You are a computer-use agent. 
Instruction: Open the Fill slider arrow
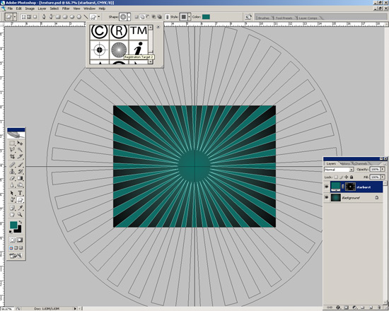tap(383, 177)
